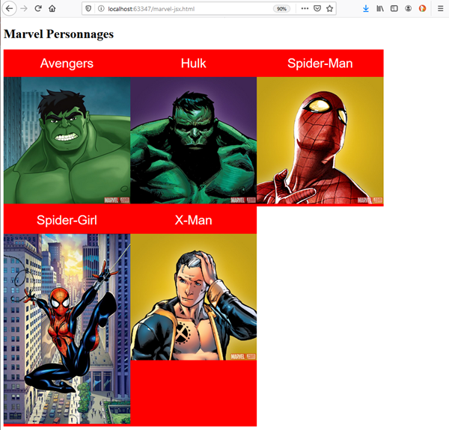Viewport: 449px width, 430px height.
Task: Click the DuckDuckGo extension icon
Action: click(x=422, y=8)
